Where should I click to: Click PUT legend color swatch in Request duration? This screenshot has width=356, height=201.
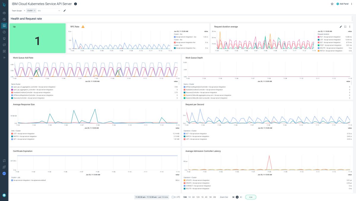[x=318, y=37]
